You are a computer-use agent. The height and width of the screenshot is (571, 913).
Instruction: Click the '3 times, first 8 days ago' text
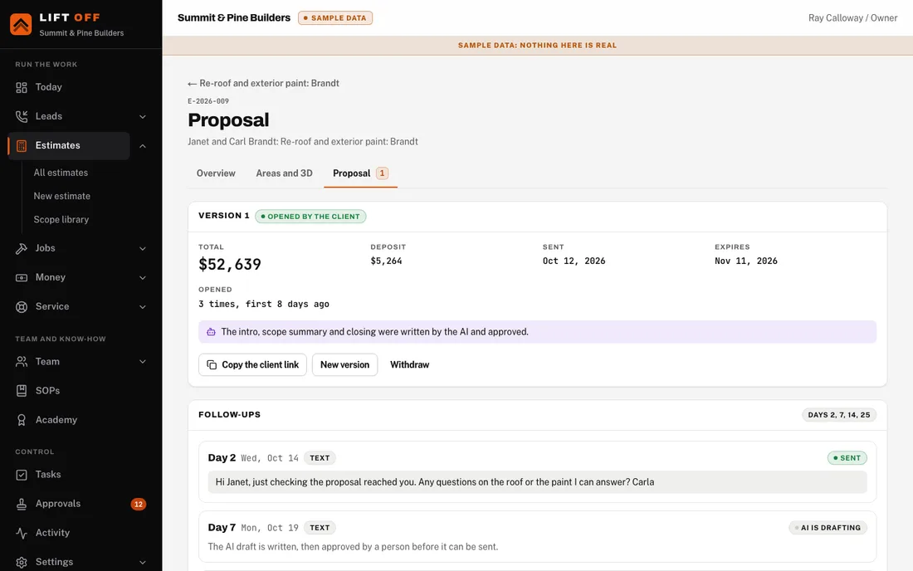pyautogui.click(x=264, y=304)
